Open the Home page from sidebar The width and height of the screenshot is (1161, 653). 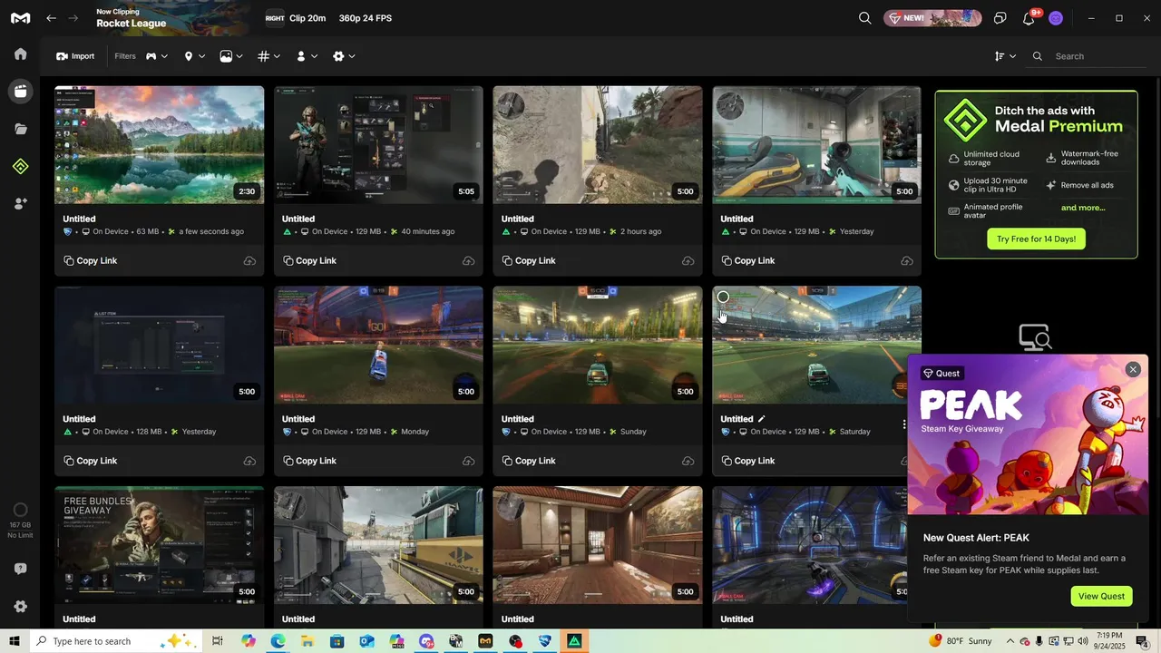pyautogui.click(x=20, y=54)
